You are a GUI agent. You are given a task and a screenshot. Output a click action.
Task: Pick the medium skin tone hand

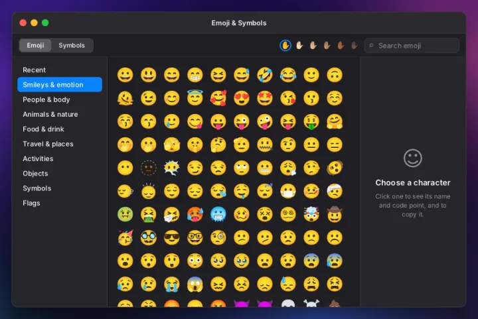coord(327,45)
